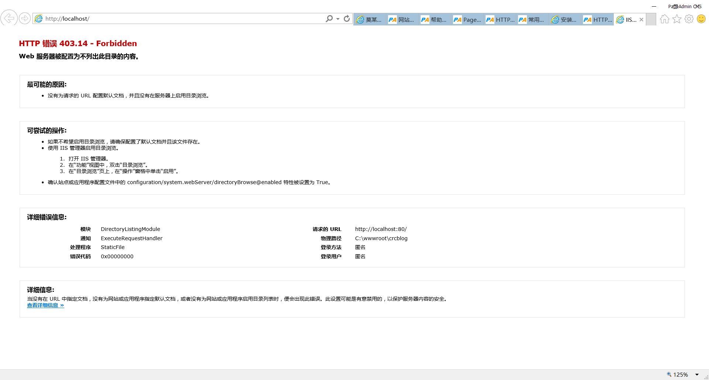Click the smiley feedback icon

coord(701,19)
